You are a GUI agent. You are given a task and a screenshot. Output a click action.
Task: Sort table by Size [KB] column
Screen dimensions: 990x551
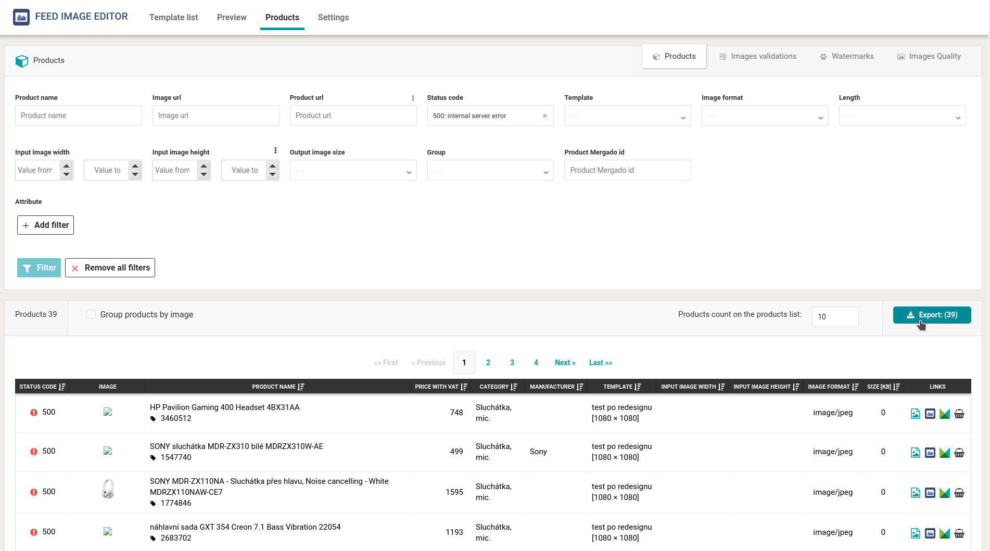(x=896, y=387)
